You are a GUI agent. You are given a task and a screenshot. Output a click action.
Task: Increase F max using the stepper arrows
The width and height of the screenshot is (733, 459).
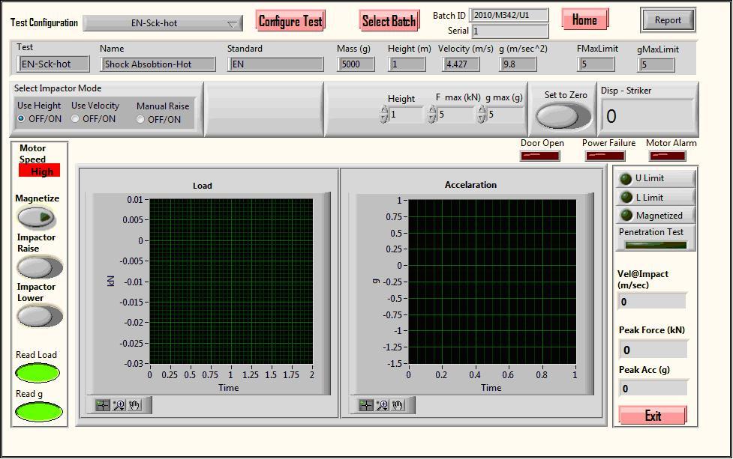[x=431, y=108]
